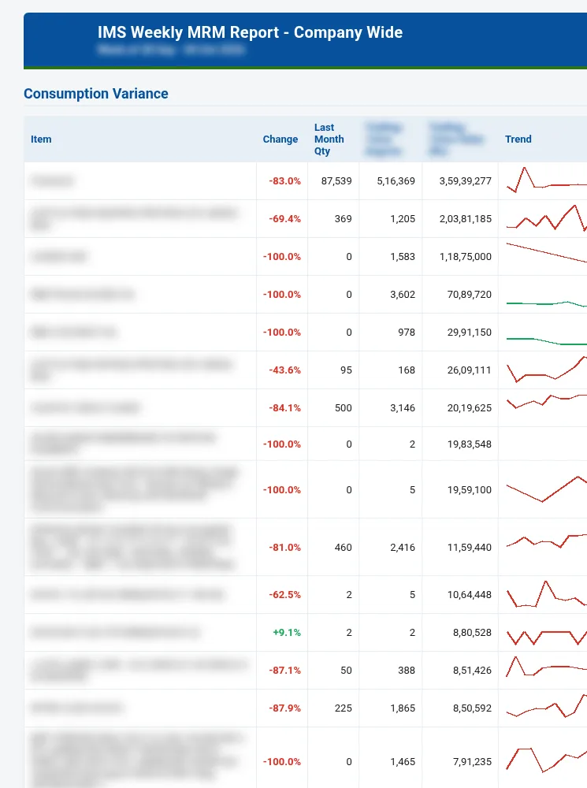Open the trend sparkline in the +9.1% row

(x=547, y=637)
